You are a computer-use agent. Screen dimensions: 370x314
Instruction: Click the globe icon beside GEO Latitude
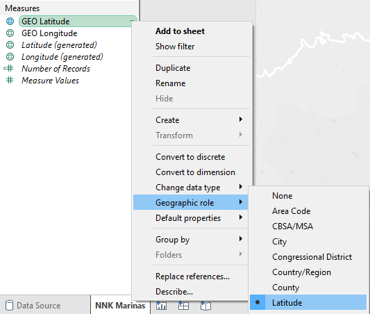coord(10,22)
